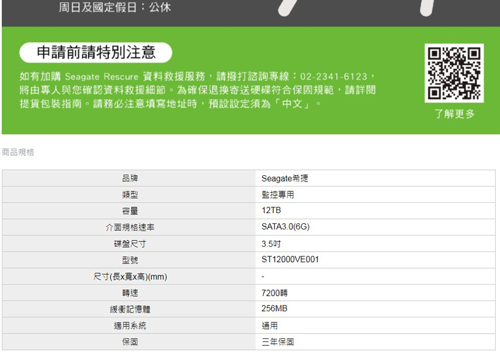Click the Seagate Rescure 資料救援服務 text

[x=135, y=76]
